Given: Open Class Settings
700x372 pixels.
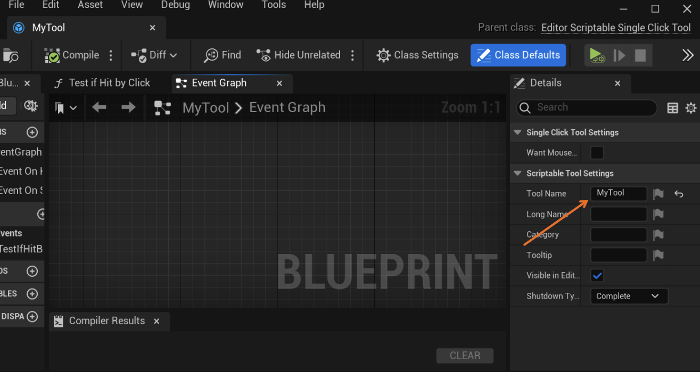Looking at the screenshot, I should click(417, 55).
